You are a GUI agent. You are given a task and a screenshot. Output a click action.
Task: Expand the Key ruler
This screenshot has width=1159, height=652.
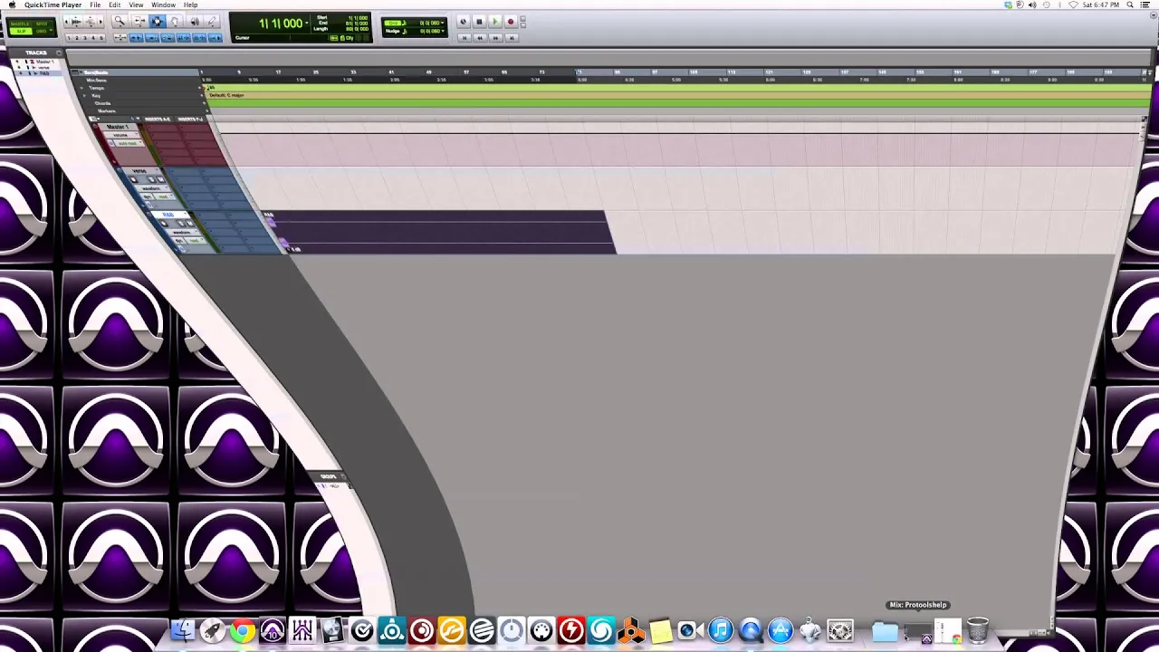84,95
